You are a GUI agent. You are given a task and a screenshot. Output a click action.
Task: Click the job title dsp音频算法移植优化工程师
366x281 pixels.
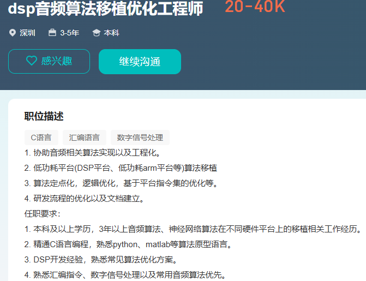(x=105, y=9)
